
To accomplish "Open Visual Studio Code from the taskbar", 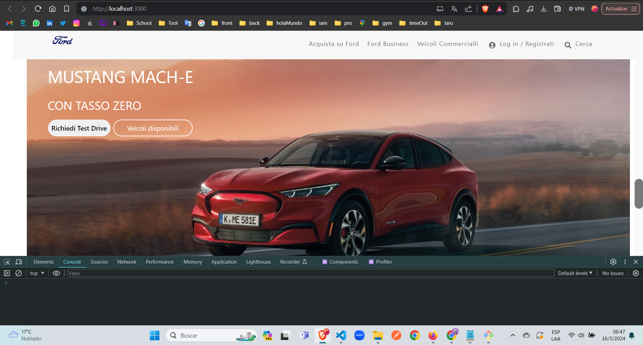I will tap(341, 335).
